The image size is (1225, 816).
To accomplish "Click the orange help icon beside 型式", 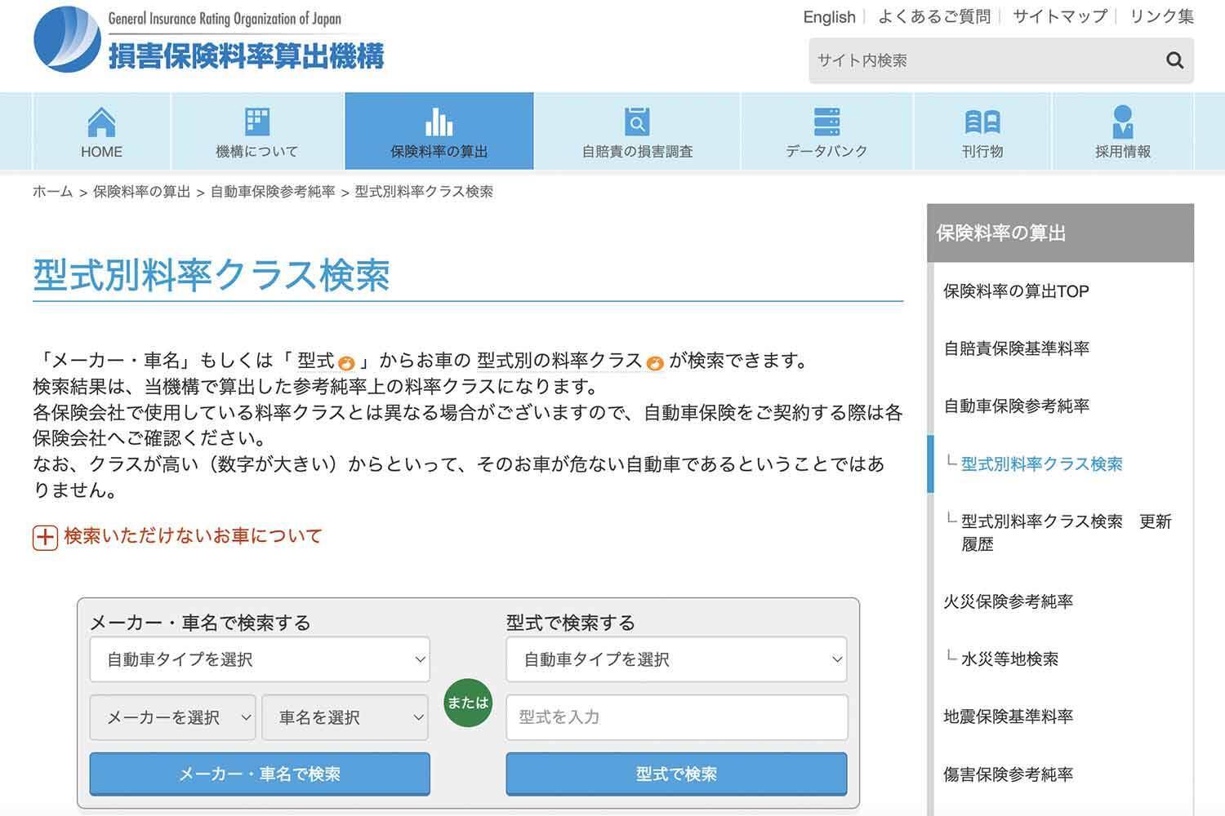I will [346, 363].
